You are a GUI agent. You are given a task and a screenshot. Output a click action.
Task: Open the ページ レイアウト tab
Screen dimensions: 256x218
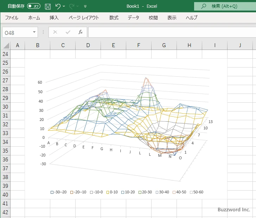click(x=84, y=18)
